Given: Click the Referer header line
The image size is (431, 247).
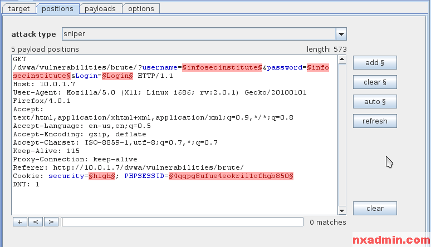Looking at the screenshot, I should (x=129, y=167).
